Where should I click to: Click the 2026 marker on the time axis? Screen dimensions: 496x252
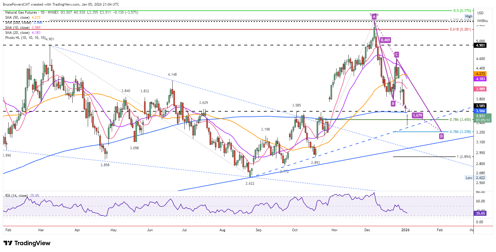click(x=405, y=230)
